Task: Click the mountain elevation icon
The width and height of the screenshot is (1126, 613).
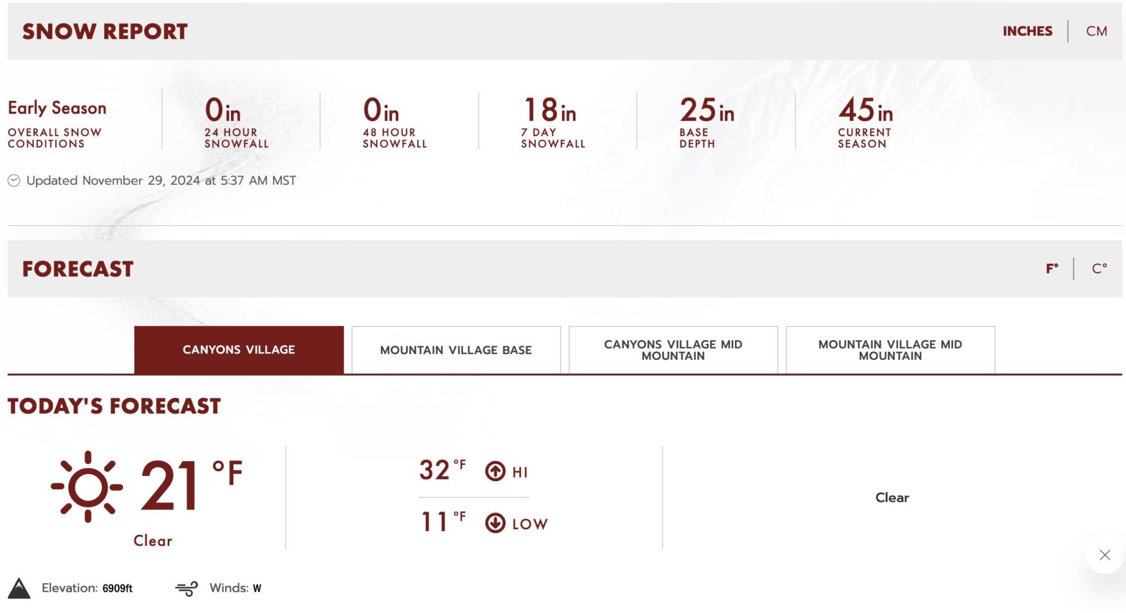Action: (x=19, y=588)
